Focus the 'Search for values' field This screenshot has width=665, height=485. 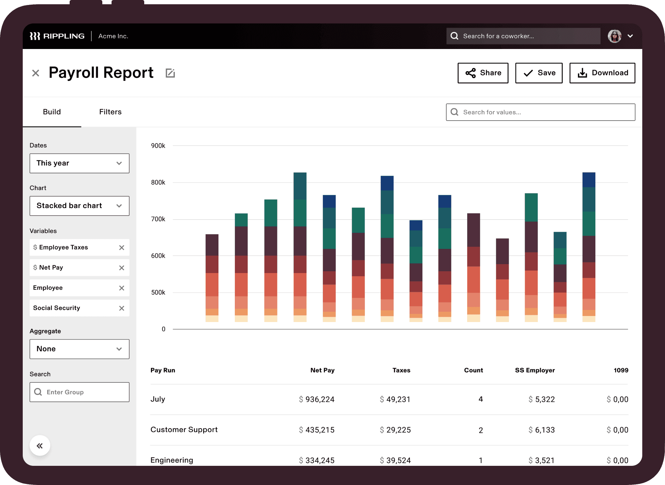(x=540, y=112)
